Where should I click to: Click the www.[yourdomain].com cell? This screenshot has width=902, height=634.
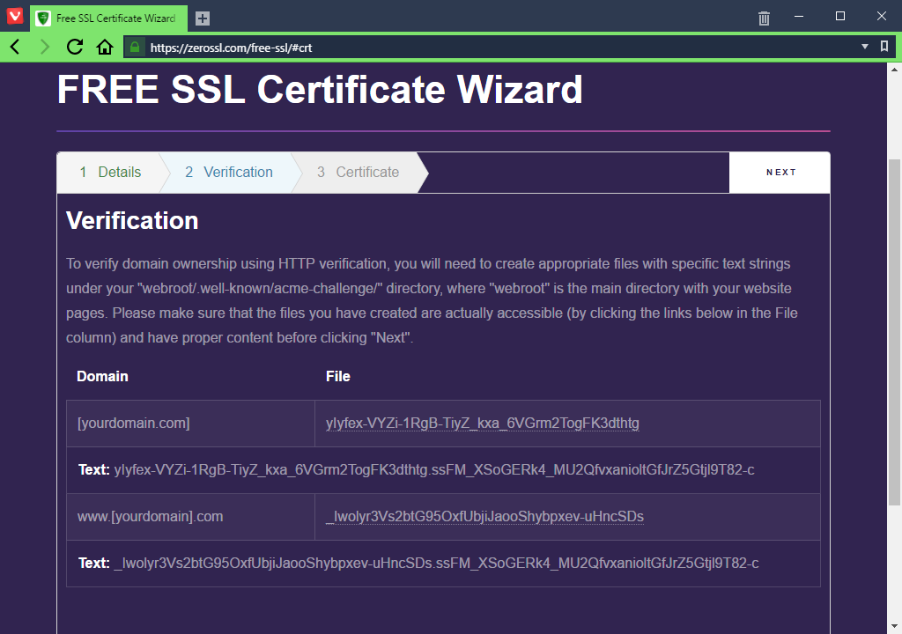(x=190, y=517)
